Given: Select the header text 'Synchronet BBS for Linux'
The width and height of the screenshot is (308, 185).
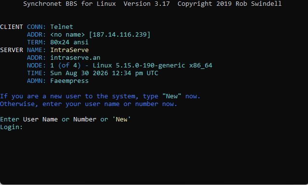Looking at the screenshot, I should [x=70, y=4].
